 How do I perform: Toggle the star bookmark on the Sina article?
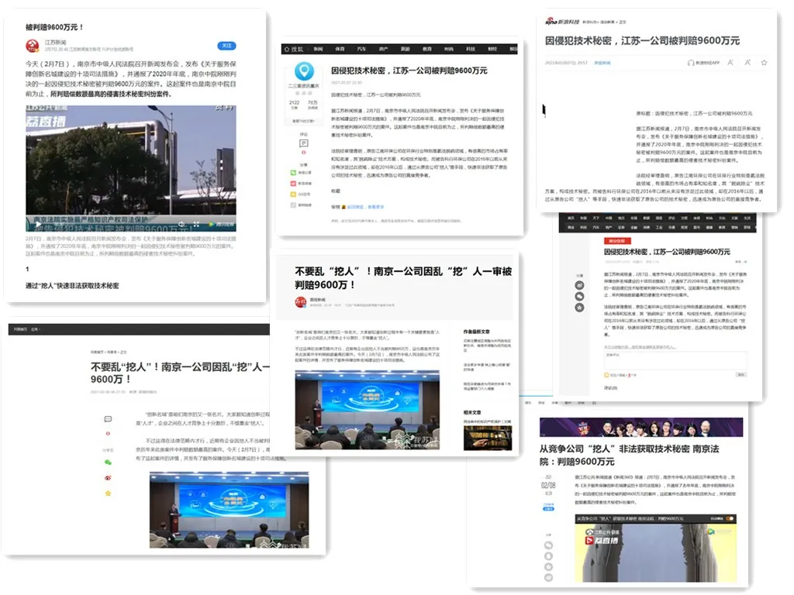coord(763,61)
